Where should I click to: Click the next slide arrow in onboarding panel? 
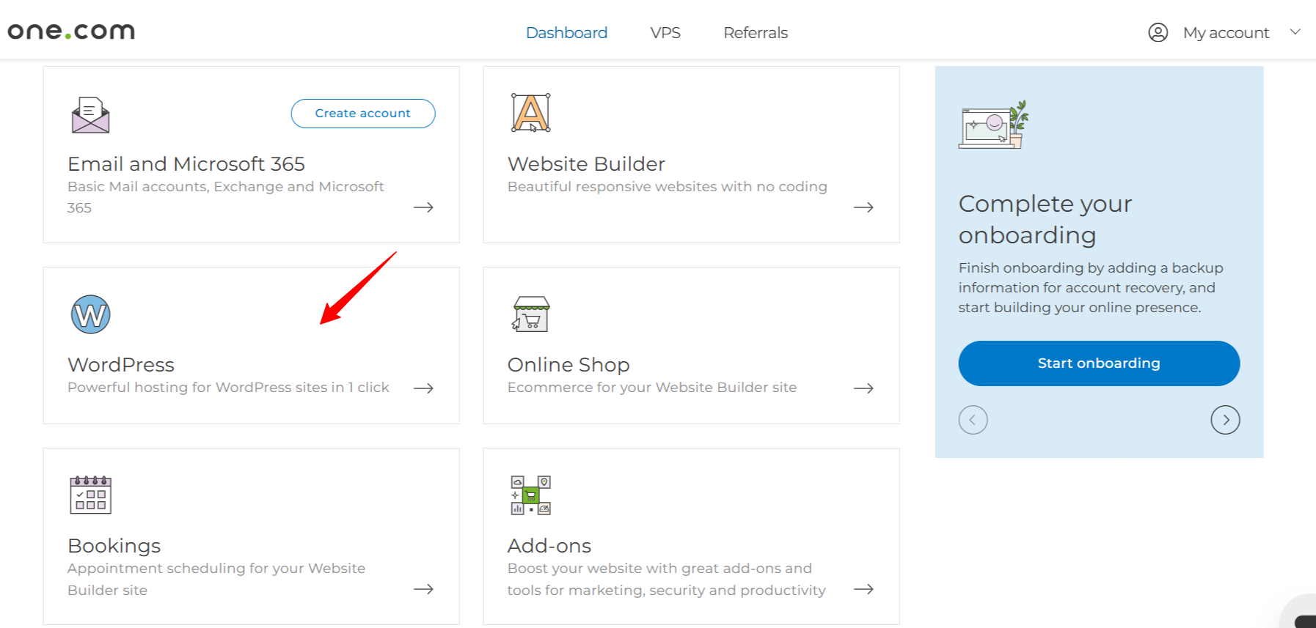(x=1225, y=420)
